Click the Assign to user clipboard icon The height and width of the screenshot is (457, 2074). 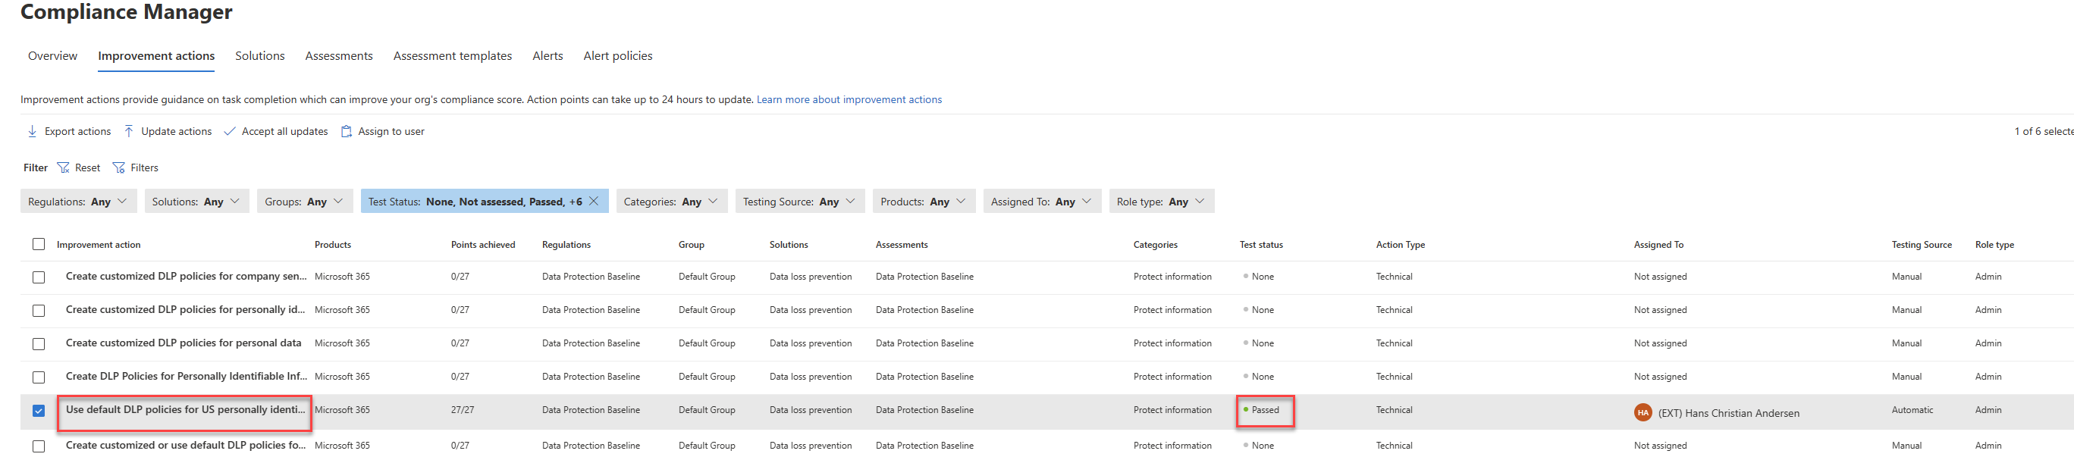click(x=347, y=131)
